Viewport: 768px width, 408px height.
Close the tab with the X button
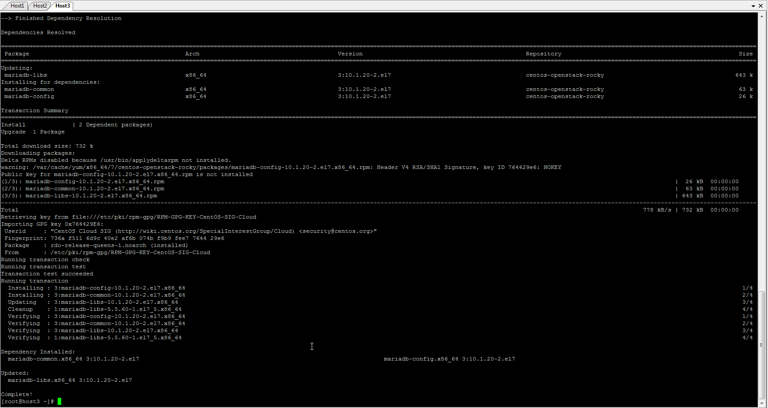[760, 6]
